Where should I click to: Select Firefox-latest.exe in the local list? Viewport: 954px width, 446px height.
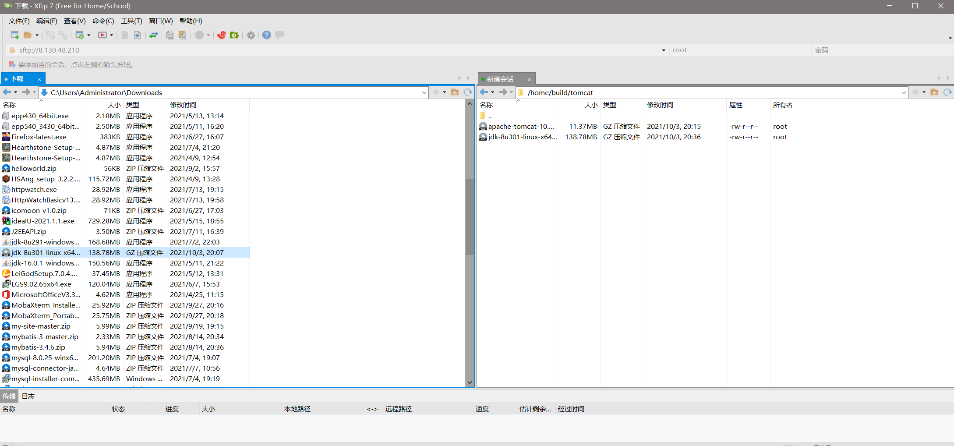point(125,137)
